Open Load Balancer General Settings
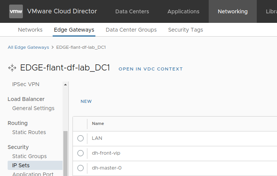 (x=33, y=108)
